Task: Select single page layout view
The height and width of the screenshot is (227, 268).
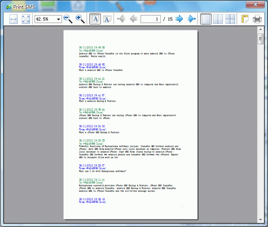Action: (205, 19)
